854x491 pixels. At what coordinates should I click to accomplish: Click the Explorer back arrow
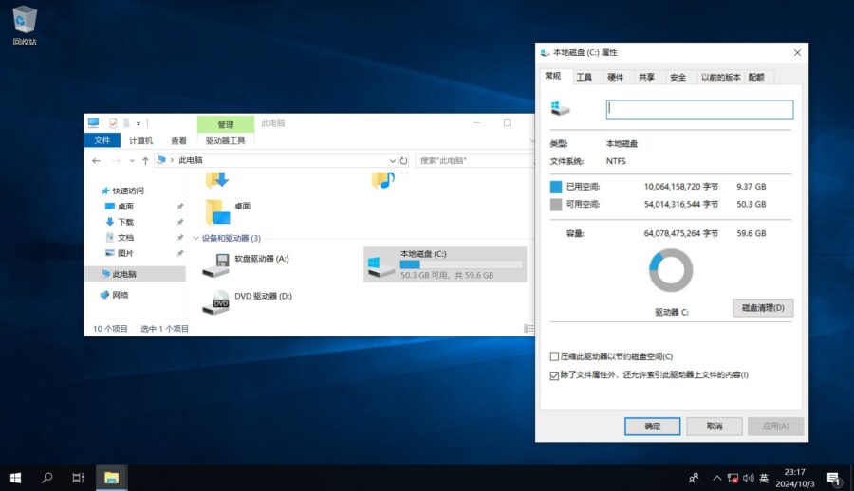coord(97,160)
